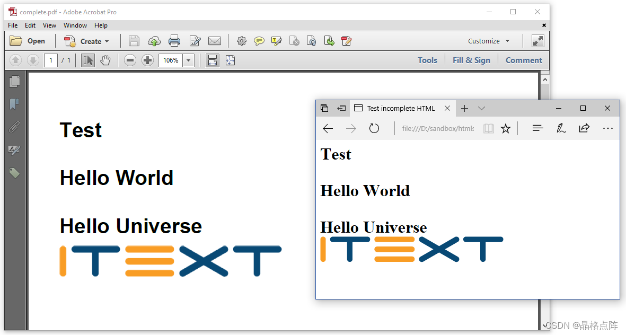The height and width of the screenshot is (335, 626).
Task: Select the Highlight text tool icon
Action: [x=276, y=41]
